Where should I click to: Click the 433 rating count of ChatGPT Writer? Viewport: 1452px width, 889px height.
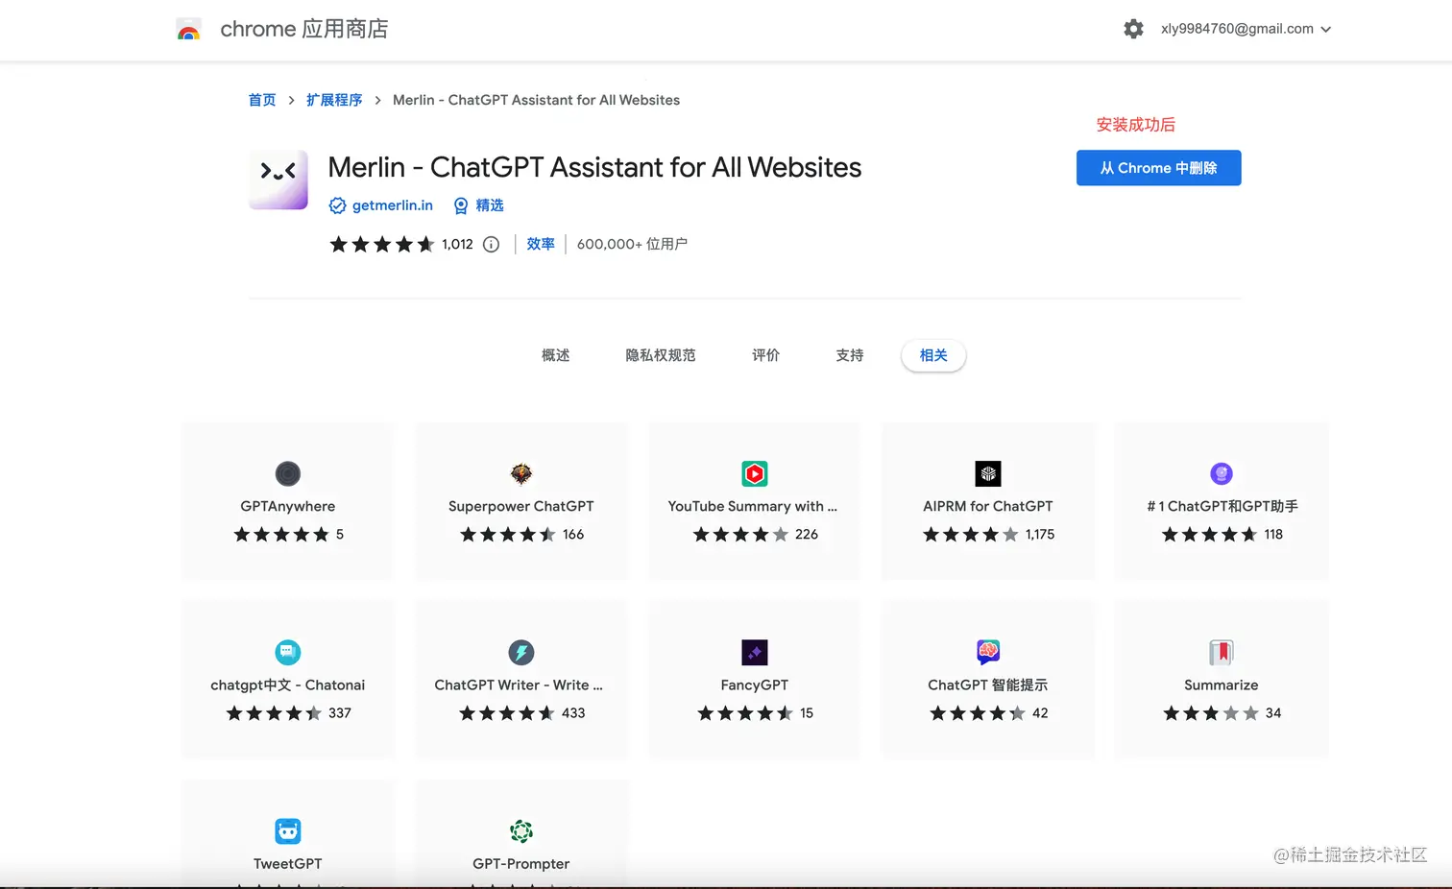point(573,712)
